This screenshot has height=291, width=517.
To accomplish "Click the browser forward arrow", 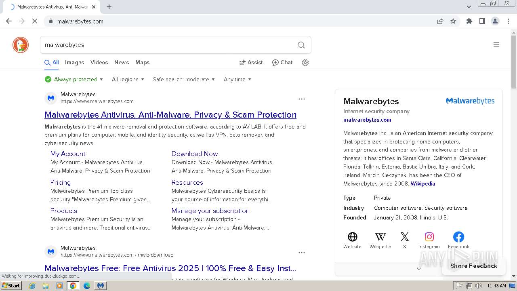I will pos(22,21).
